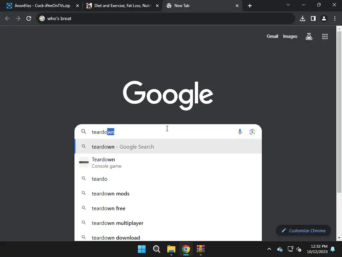Open the Downloads icon in Chrome toolbar
Image resolution: width=342 pixels, height=257 pixels.
click(303, 19)
